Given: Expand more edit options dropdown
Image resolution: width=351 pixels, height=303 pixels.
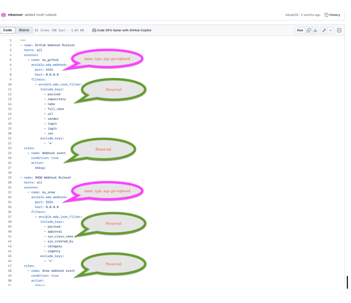Looking at the screenshot, I should click(x=331, y=30).
